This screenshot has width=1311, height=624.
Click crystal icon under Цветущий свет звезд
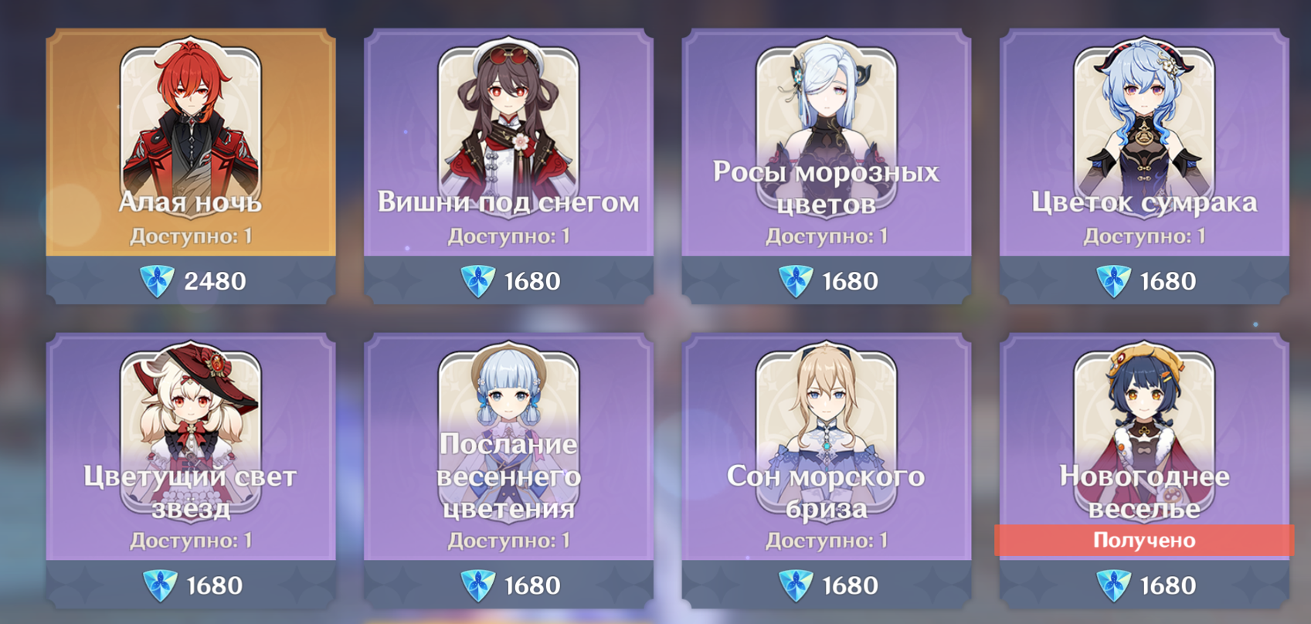[160, 585]
